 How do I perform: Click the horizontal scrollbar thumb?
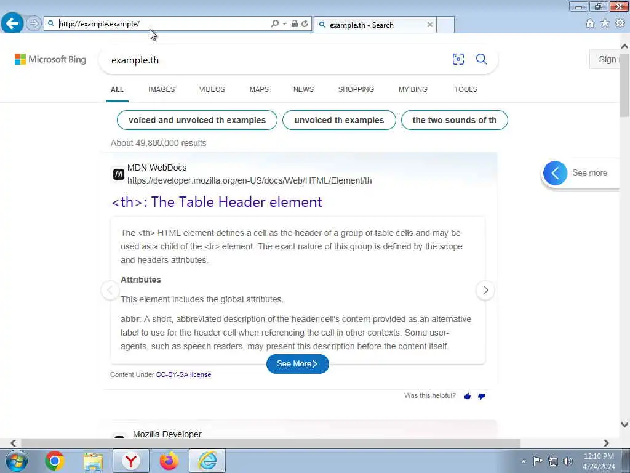[271, 443]
